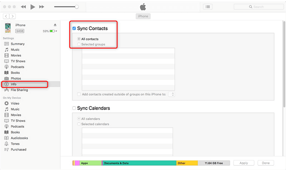
Task: Switch to the Summary section
Action: pos(17,44)
